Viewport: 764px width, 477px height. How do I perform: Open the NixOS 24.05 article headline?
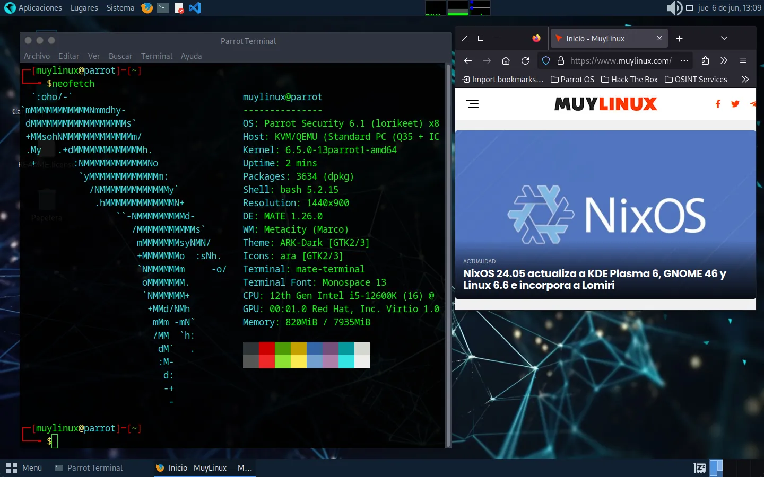click(594, 279)
